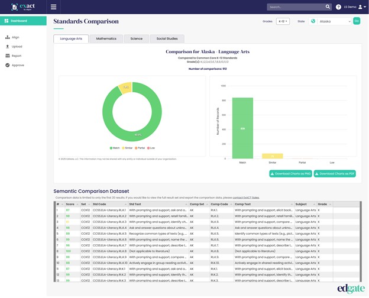Click the search magnifier icon
369x298 pixels.
(x=328, y=7)
